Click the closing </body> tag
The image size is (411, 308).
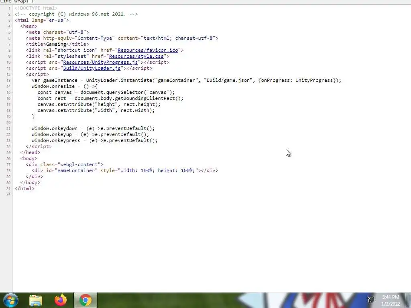(x=30, y=182)
